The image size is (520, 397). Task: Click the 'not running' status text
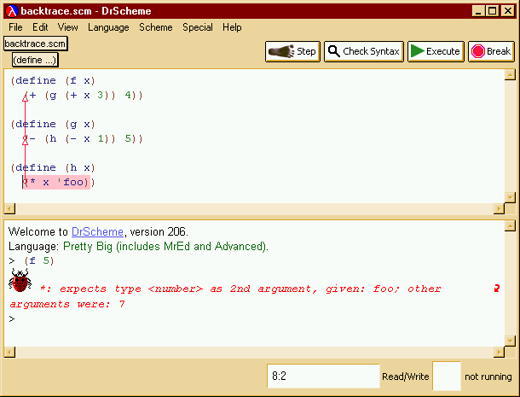pyautogui.click(x=488, y=377)
